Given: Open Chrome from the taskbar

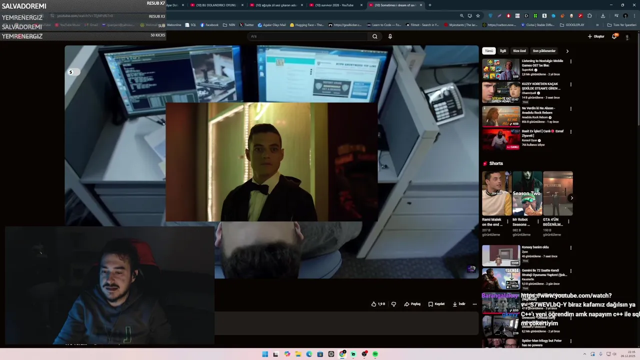Looking at the screenshot, I should pos(342,354).
